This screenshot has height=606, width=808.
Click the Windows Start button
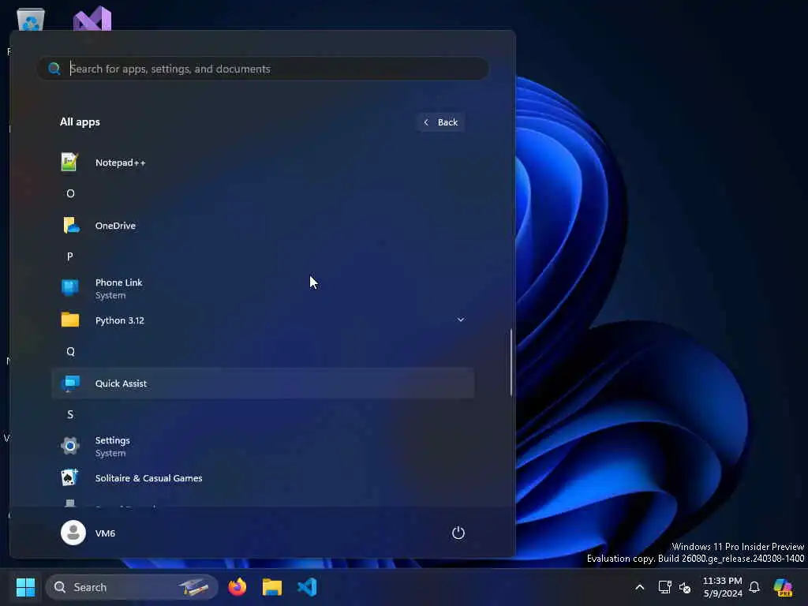point(26,587)
